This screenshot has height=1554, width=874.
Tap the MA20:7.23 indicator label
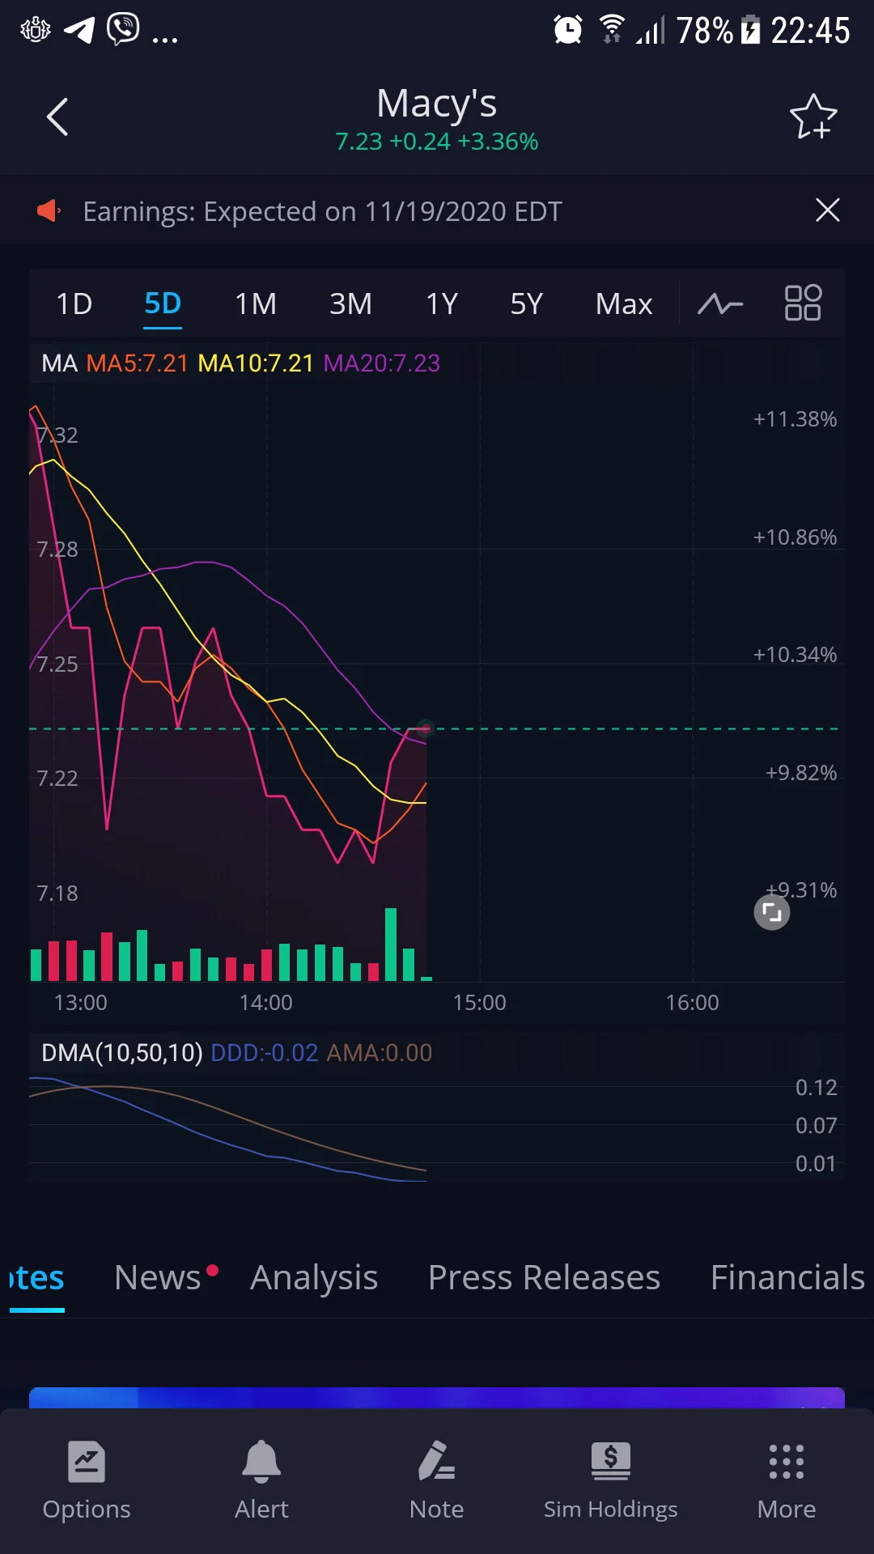[382, 363]
